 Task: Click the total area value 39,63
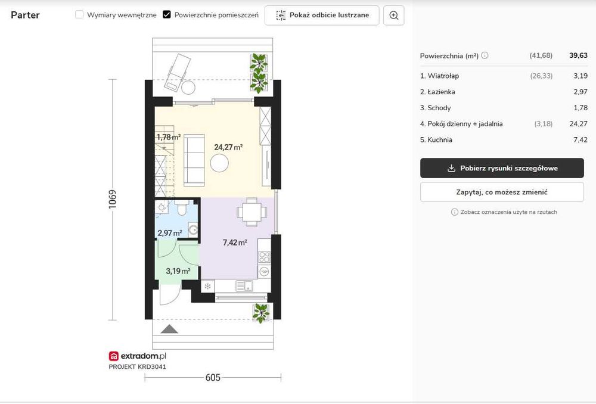click(x=578, y=55)
